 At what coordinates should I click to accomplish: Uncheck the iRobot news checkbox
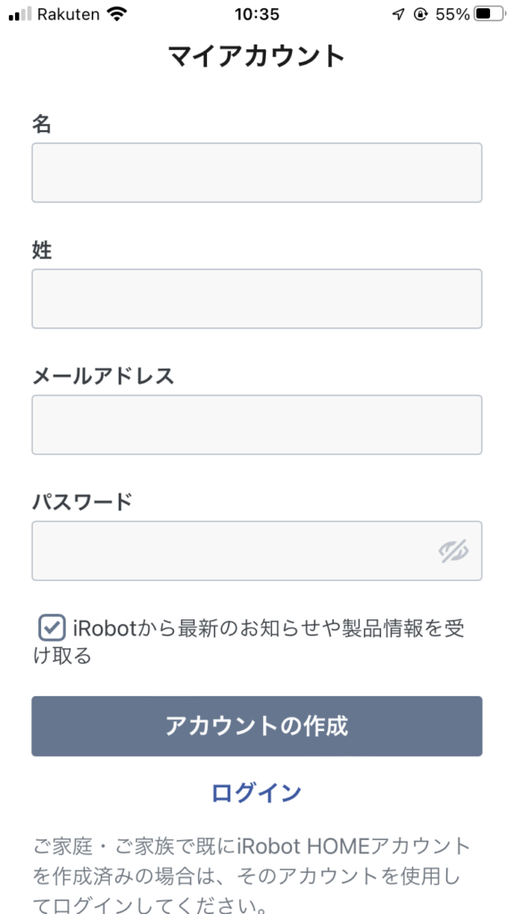tap(52, 628)
